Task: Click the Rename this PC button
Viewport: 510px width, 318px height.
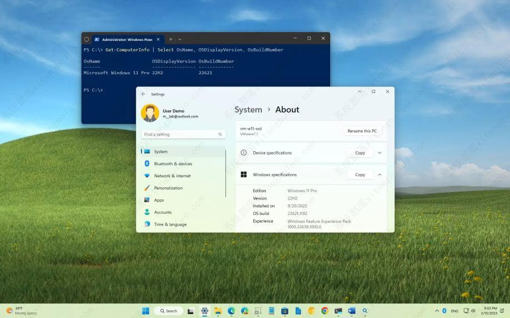Action: 362,131
